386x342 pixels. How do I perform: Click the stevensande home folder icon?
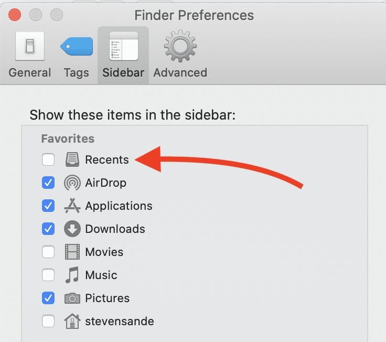coord(72,321)
